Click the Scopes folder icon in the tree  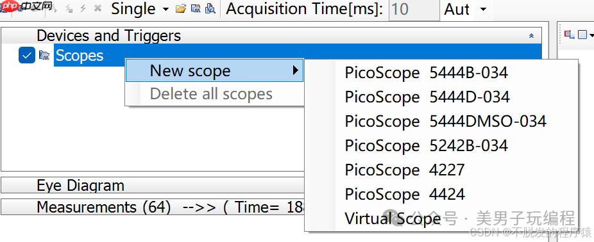click(44, 56)
